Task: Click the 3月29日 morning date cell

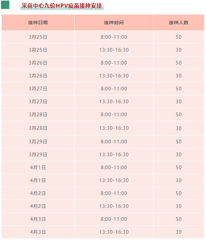Action: click(x=38, y=142)
